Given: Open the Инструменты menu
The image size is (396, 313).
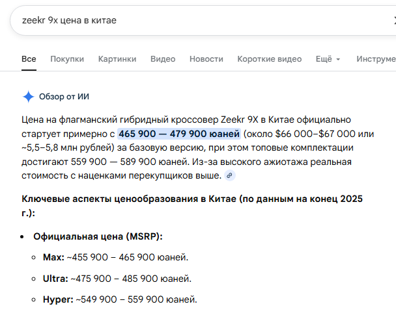Looking at the screenshot, I should (x=376, y=59).
